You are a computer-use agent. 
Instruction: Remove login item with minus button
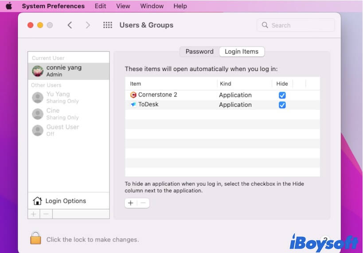143,203
